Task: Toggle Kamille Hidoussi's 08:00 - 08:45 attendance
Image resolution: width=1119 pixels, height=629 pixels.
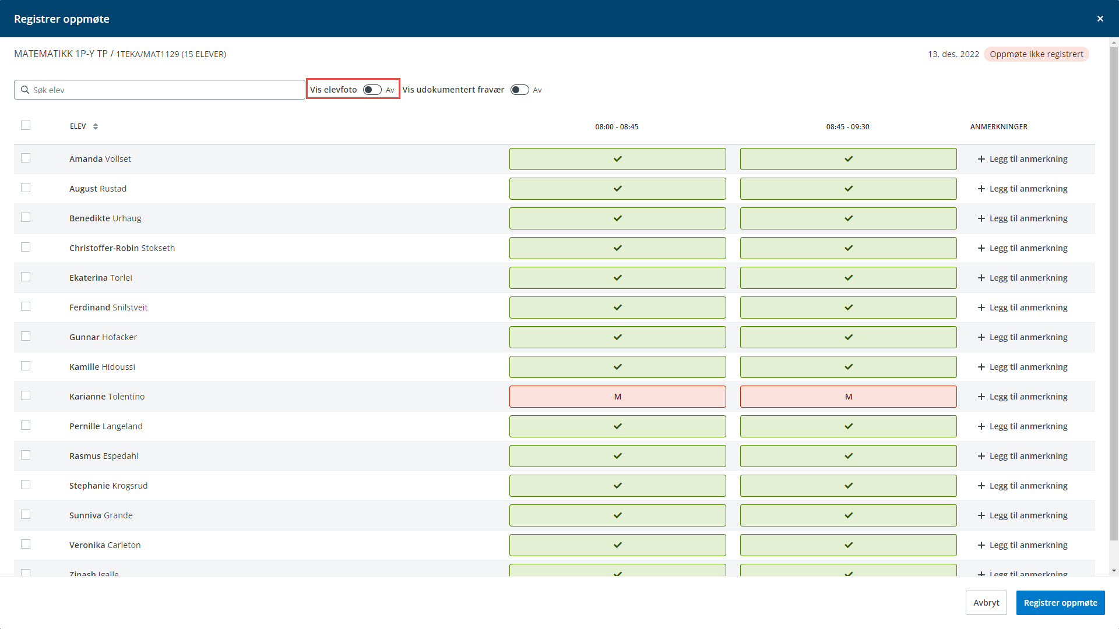Action: pos(618,367)
